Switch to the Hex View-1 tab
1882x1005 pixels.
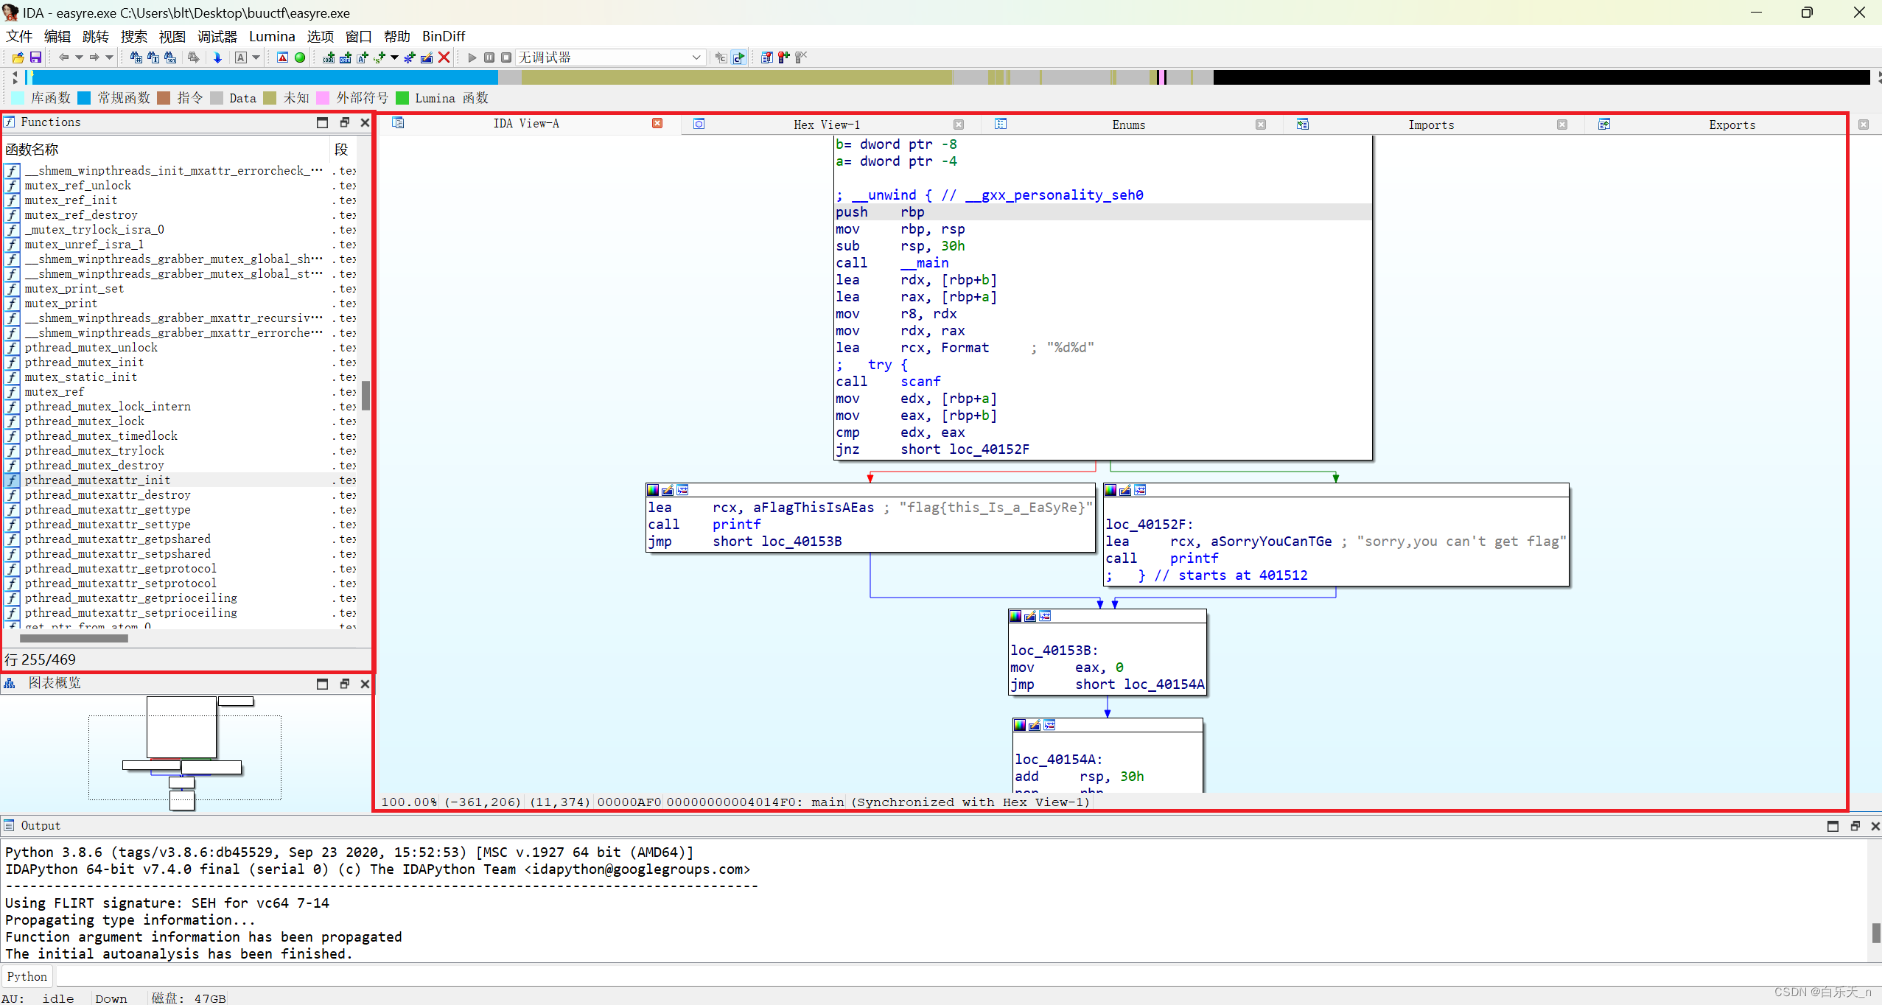pyautogui.click(x=826, y=125)
